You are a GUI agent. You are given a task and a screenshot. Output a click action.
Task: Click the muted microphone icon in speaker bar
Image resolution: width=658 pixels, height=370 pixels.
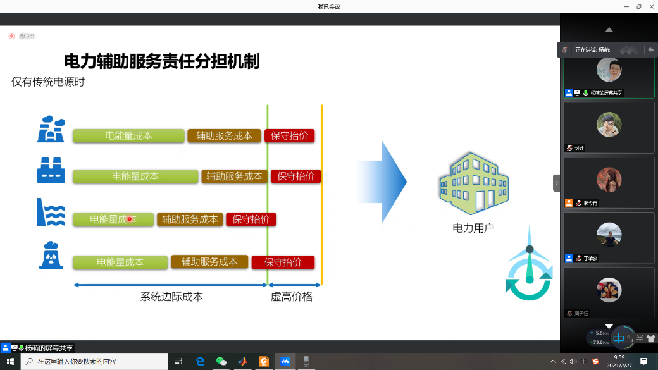[x=565, y=49]
